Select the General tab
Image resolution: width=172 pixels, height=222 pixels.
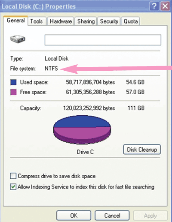(x=15, y=21)
